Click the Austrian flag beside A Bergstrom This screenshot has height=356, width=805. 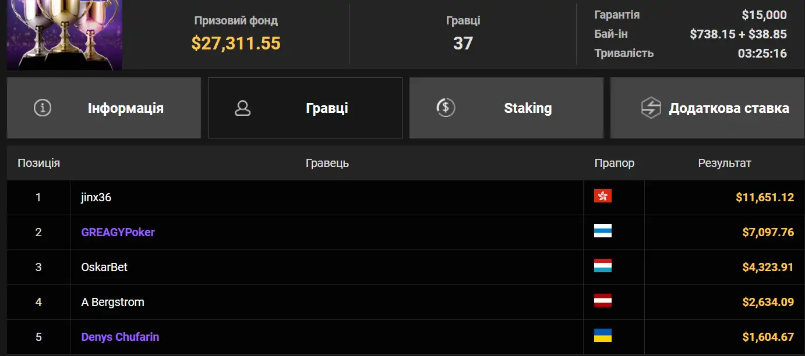click(602, 301)
